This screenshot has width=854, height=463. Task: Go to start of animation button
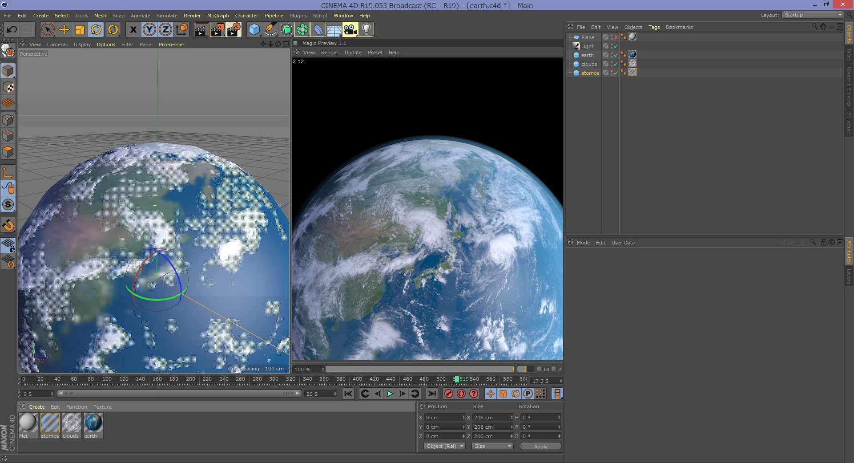348,394
